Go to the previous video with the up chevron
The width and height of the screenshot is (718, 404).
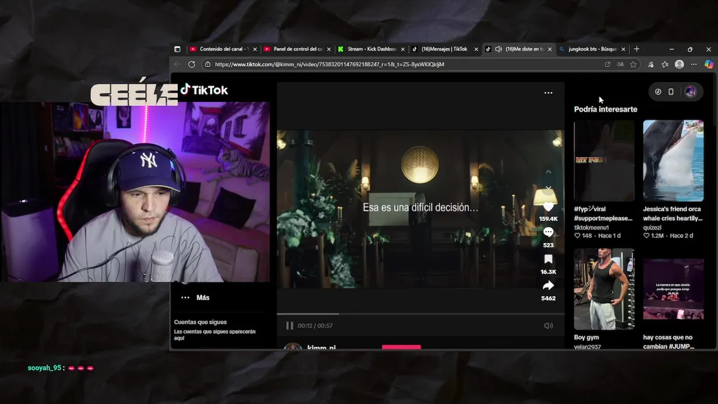pos(549,172)
